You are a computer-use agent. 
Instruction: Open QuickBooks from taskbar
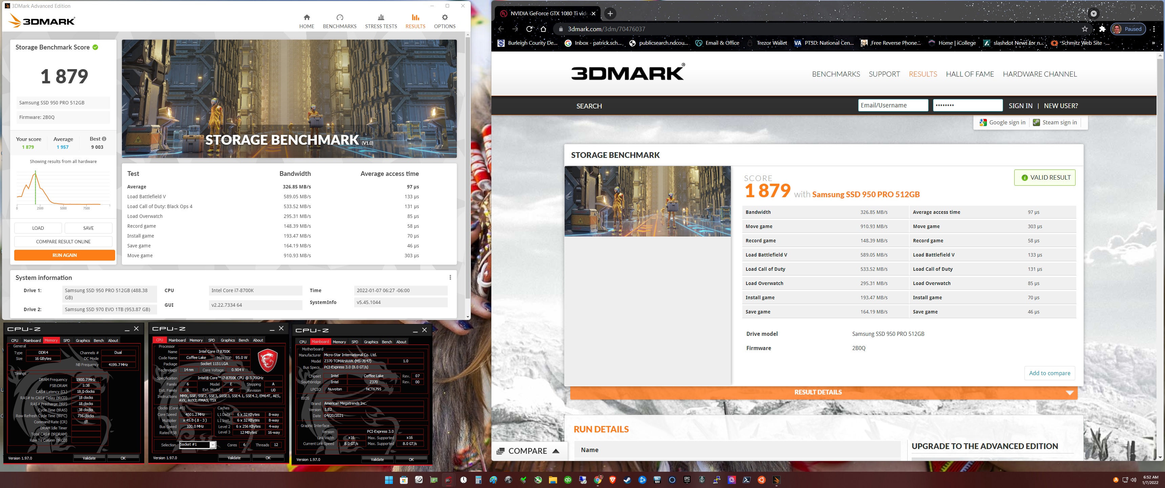coord(568,480)
